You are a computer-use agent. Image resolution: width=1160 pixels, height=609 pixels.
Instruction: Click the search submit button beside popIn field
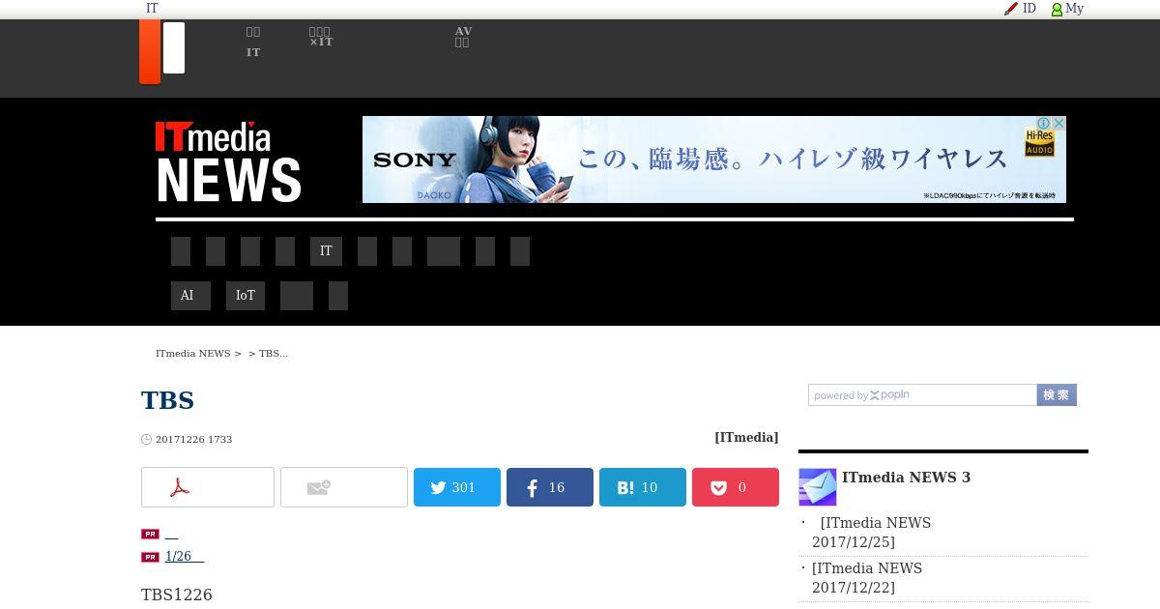click(1057, 395)
